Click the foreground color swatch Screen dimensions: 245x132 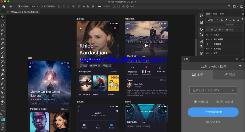pos(1,118)
